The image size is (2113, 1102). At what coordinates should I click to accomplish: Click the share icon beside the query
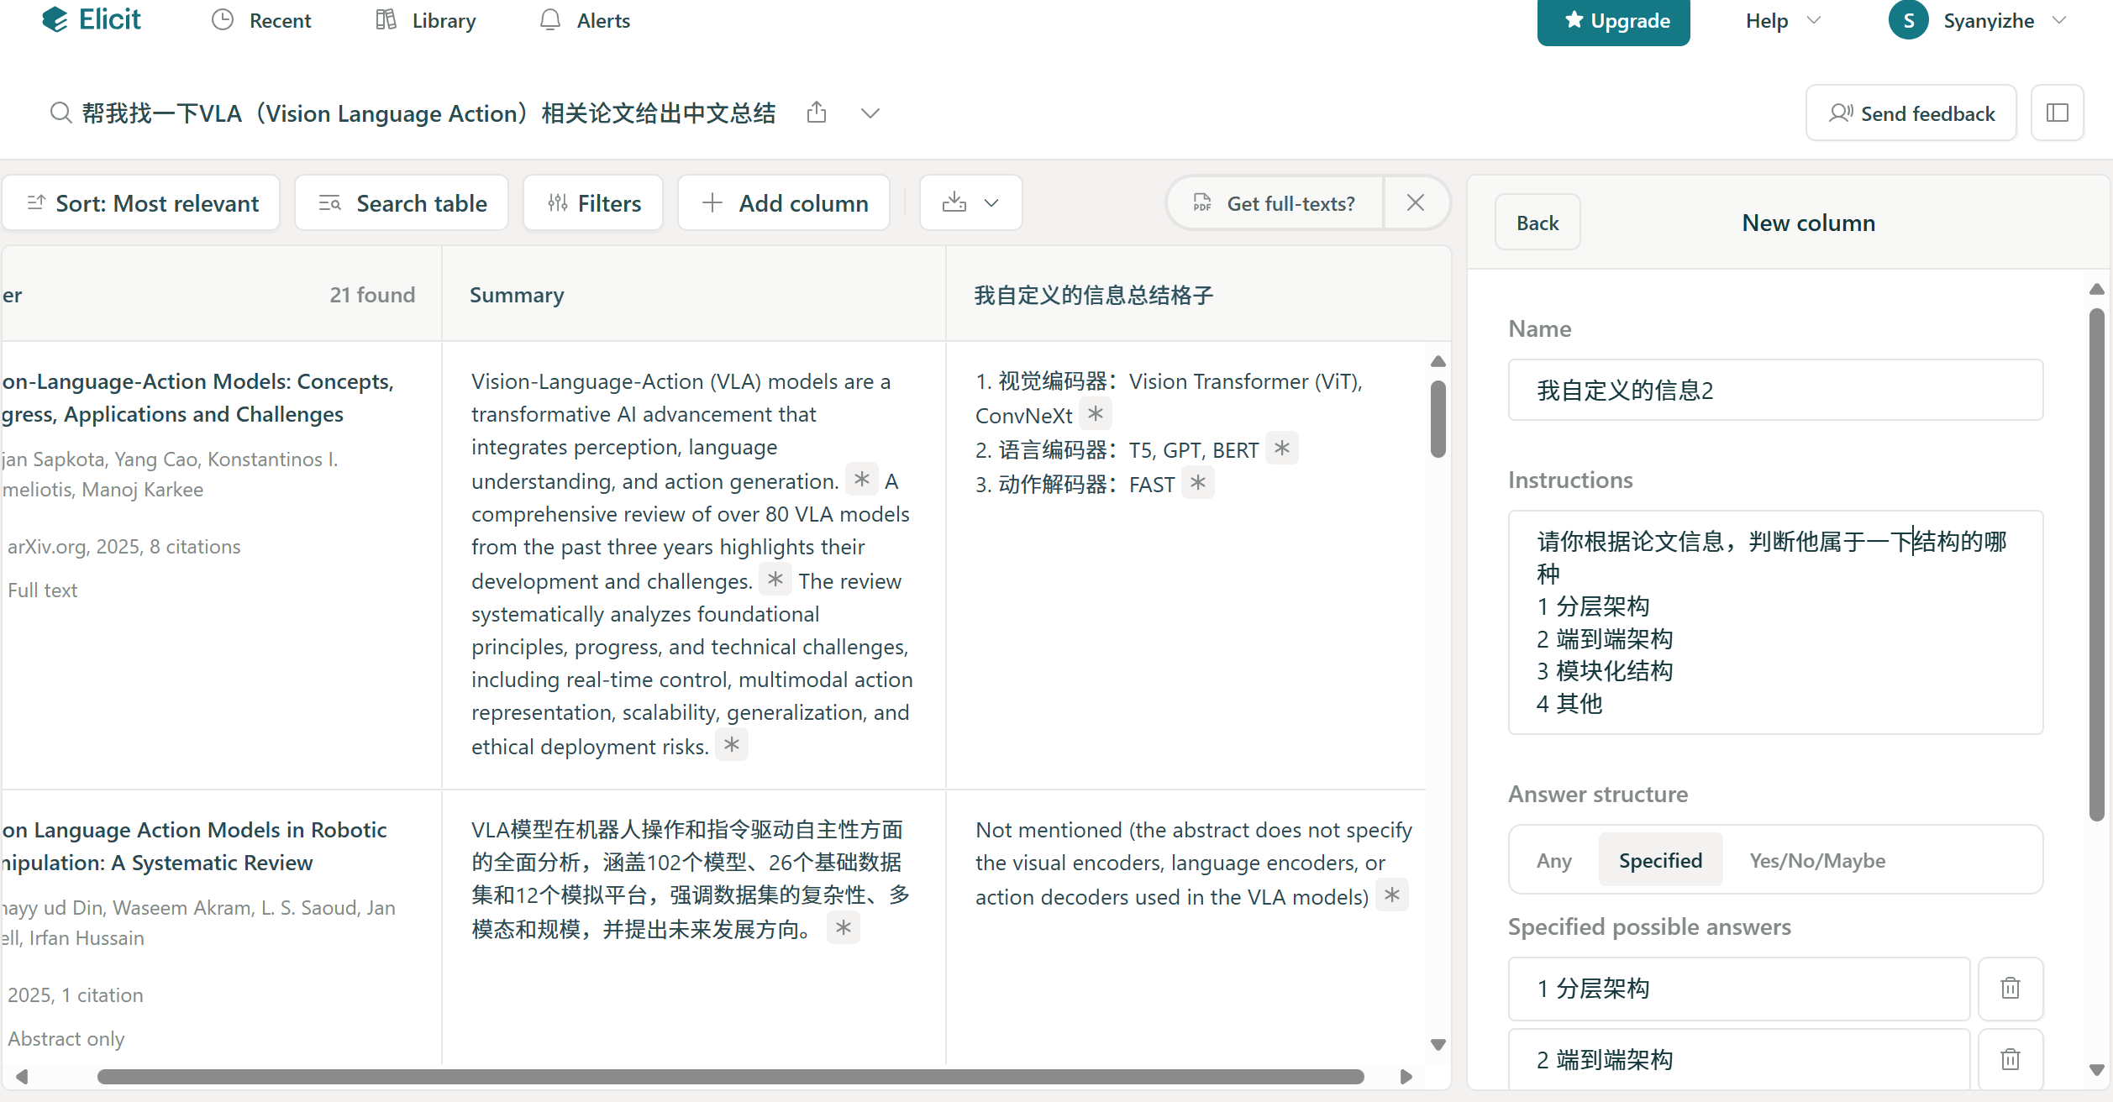(x=816, y=113)
